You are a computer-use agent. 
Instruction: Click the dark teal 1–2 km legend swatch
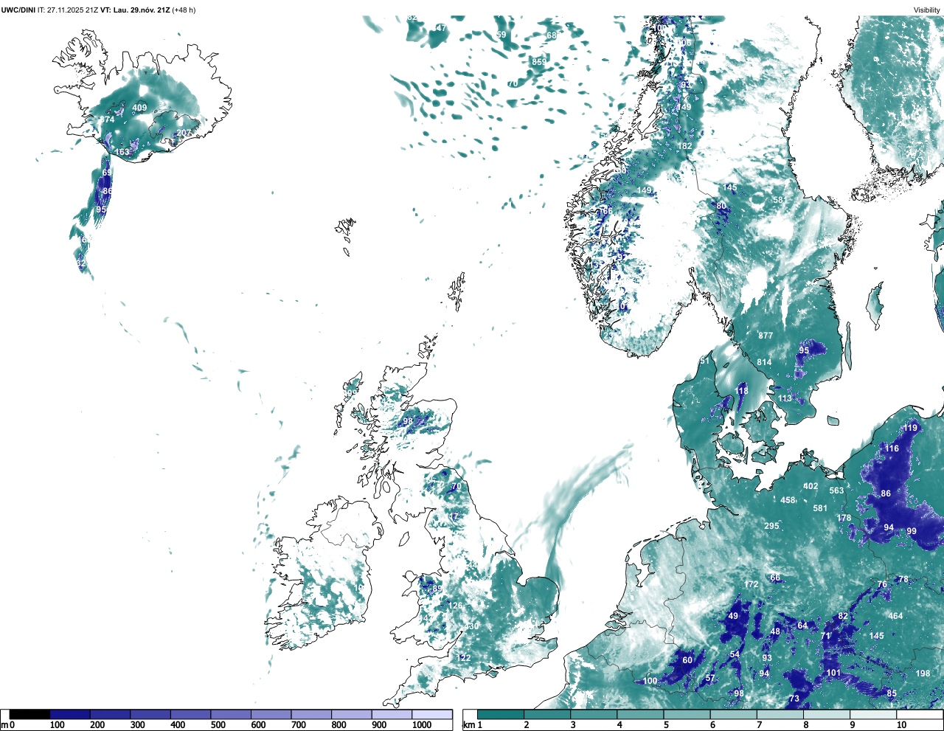pos(501,714)
